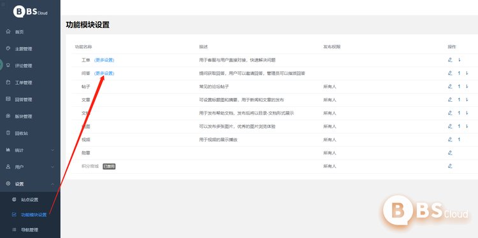478x238 pixels.
Task: Move the 问答 module down with its arrow
Action: pyautogui.click(x=467, y=73)
